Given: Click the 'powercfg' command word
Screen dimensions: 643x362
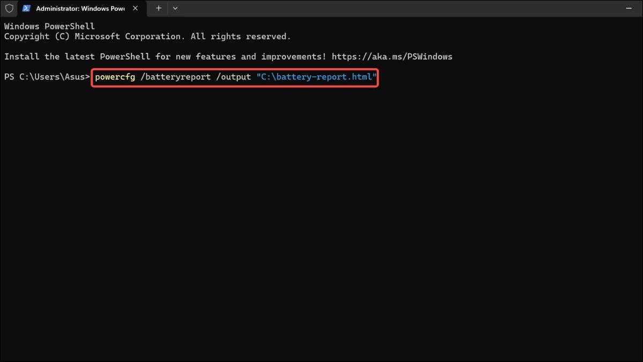Looking at the screenshot, I should (x=115, y=77).
